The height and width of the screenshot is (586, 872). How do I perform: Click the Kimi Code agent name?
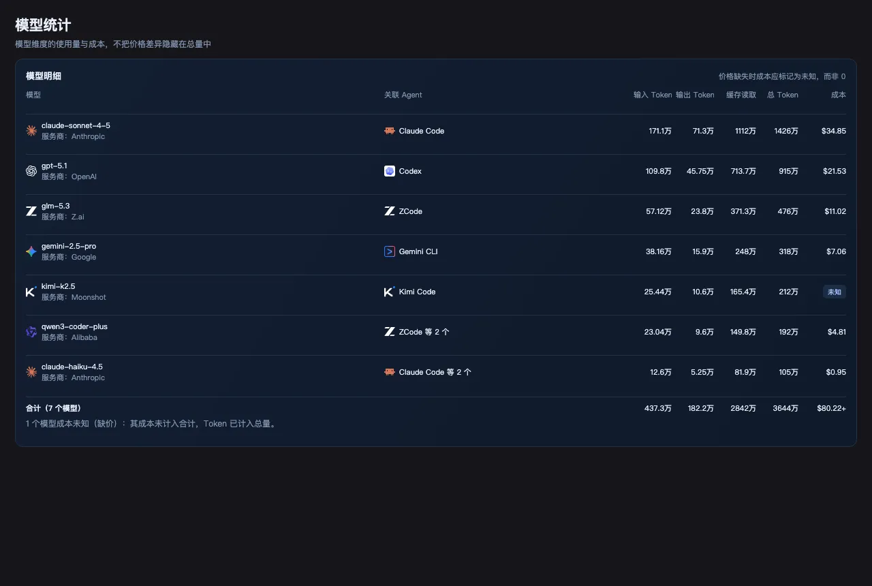[x=417, y=292]
